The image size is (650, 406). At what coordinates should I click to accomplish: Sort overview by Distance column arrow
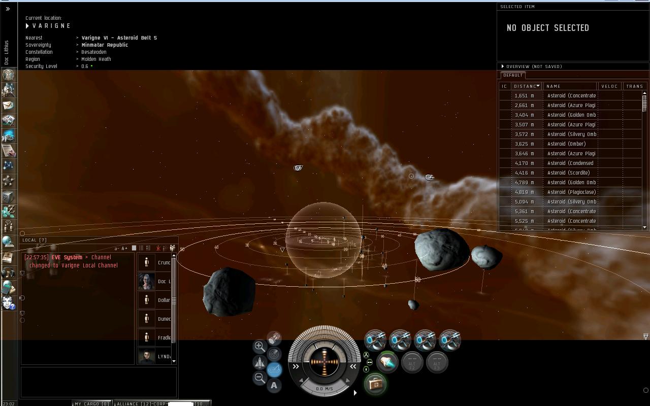click(538, 86)
